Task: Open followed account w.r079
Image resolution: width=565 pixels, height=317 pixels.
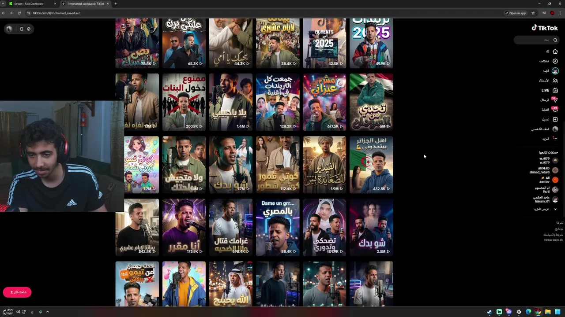Action: point(549,160)
